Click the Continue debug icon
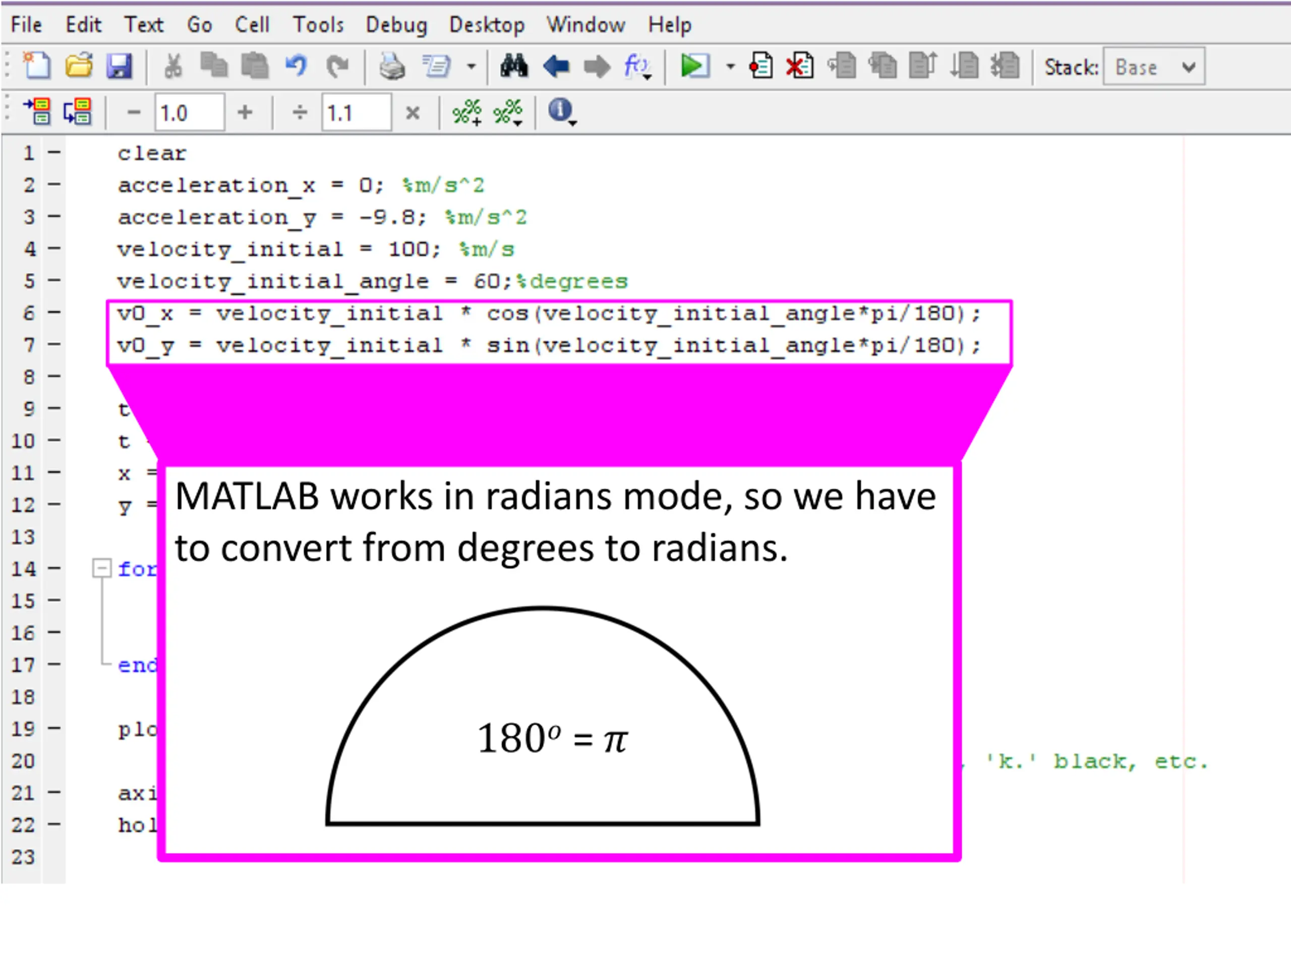Image resolution: width=1291 pixels, height=968 pixels. click(964, 66)
